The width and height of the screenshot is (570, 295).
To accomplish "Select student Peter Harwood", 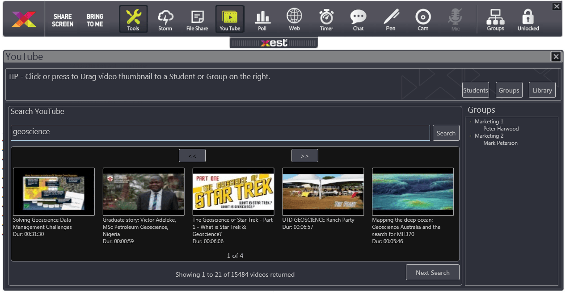I will 501,129.
